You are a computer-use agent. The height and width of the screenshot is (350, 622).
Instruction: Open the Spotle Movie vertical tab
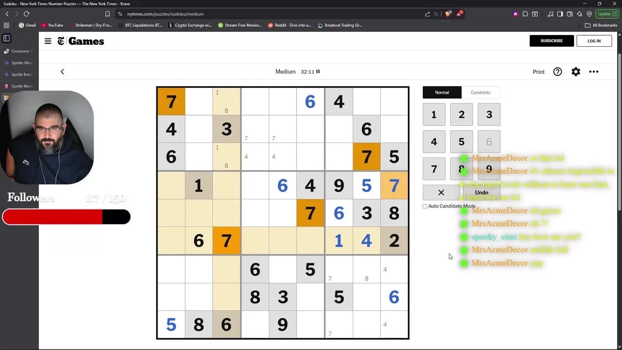coord(18,86)
